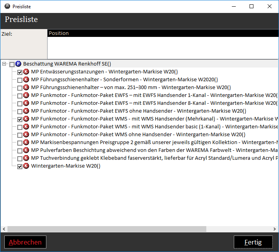
Task: Select 'MP Führungsschienenhalter - Sonderformen' row text
Action: click(x=125, y=79)
